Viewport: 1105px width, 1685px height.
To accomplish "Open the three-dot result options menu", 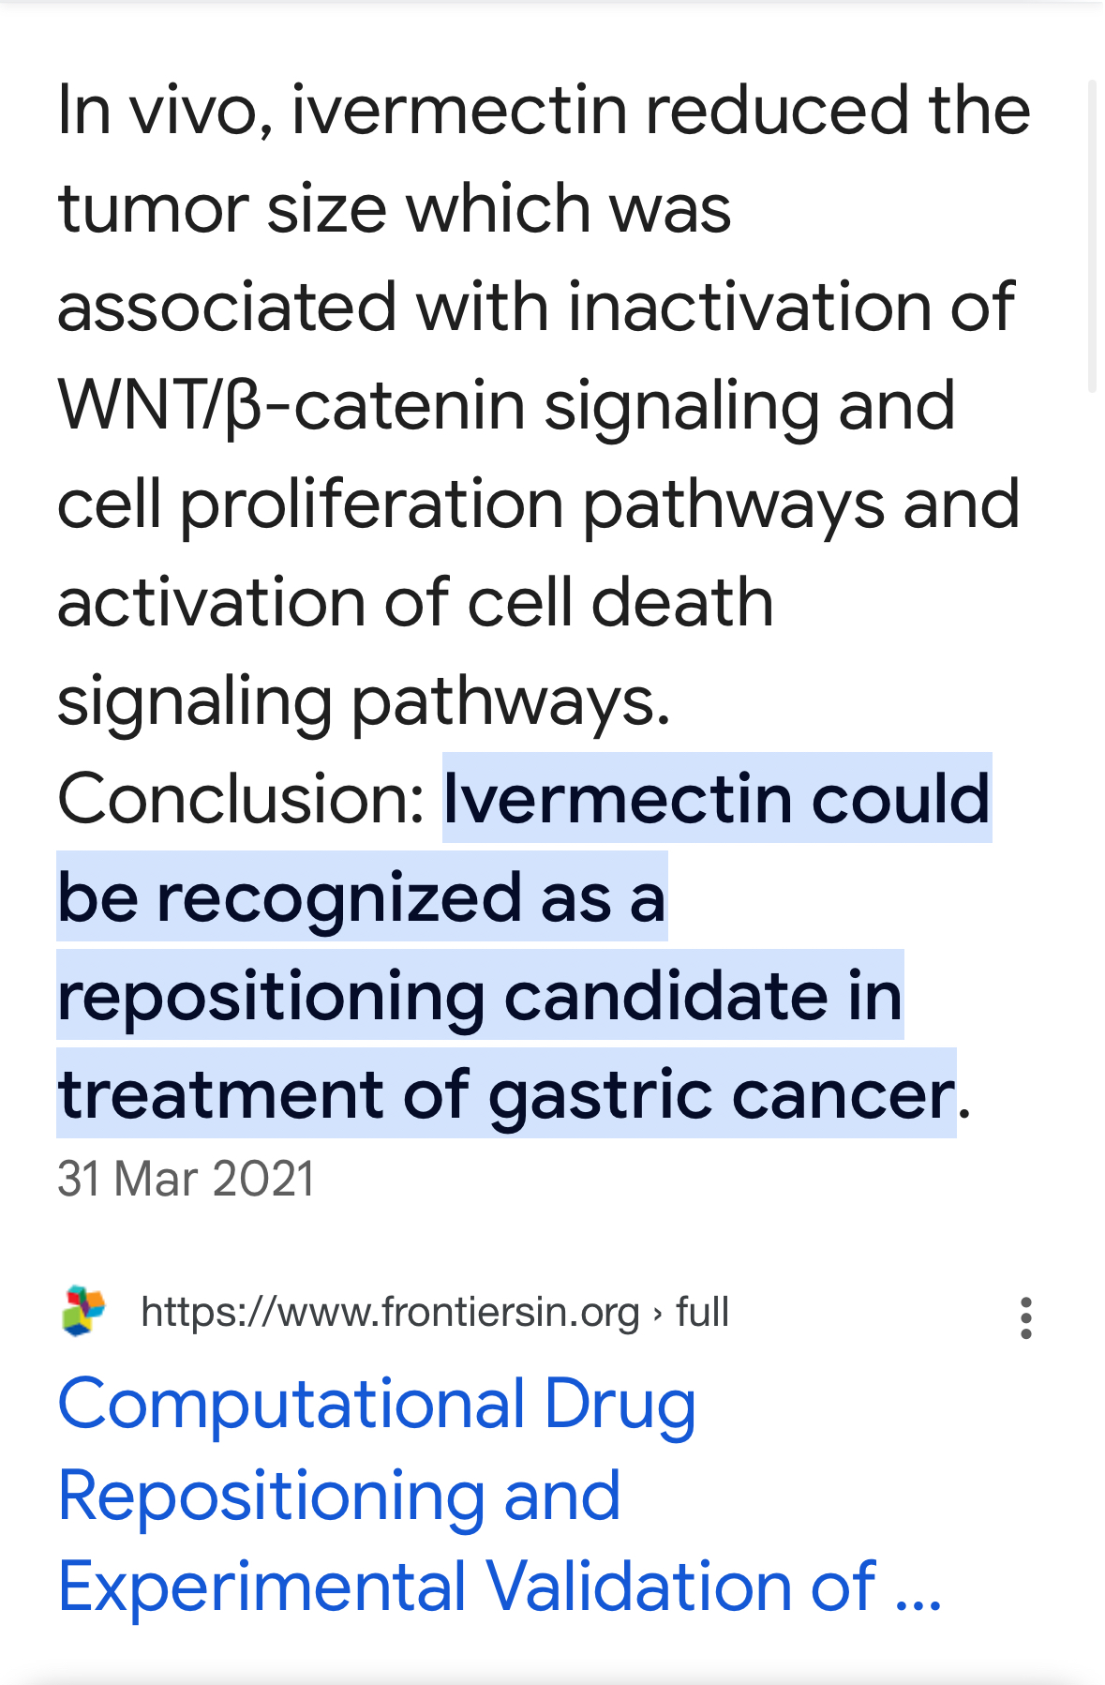I will pos(1026,1317).
